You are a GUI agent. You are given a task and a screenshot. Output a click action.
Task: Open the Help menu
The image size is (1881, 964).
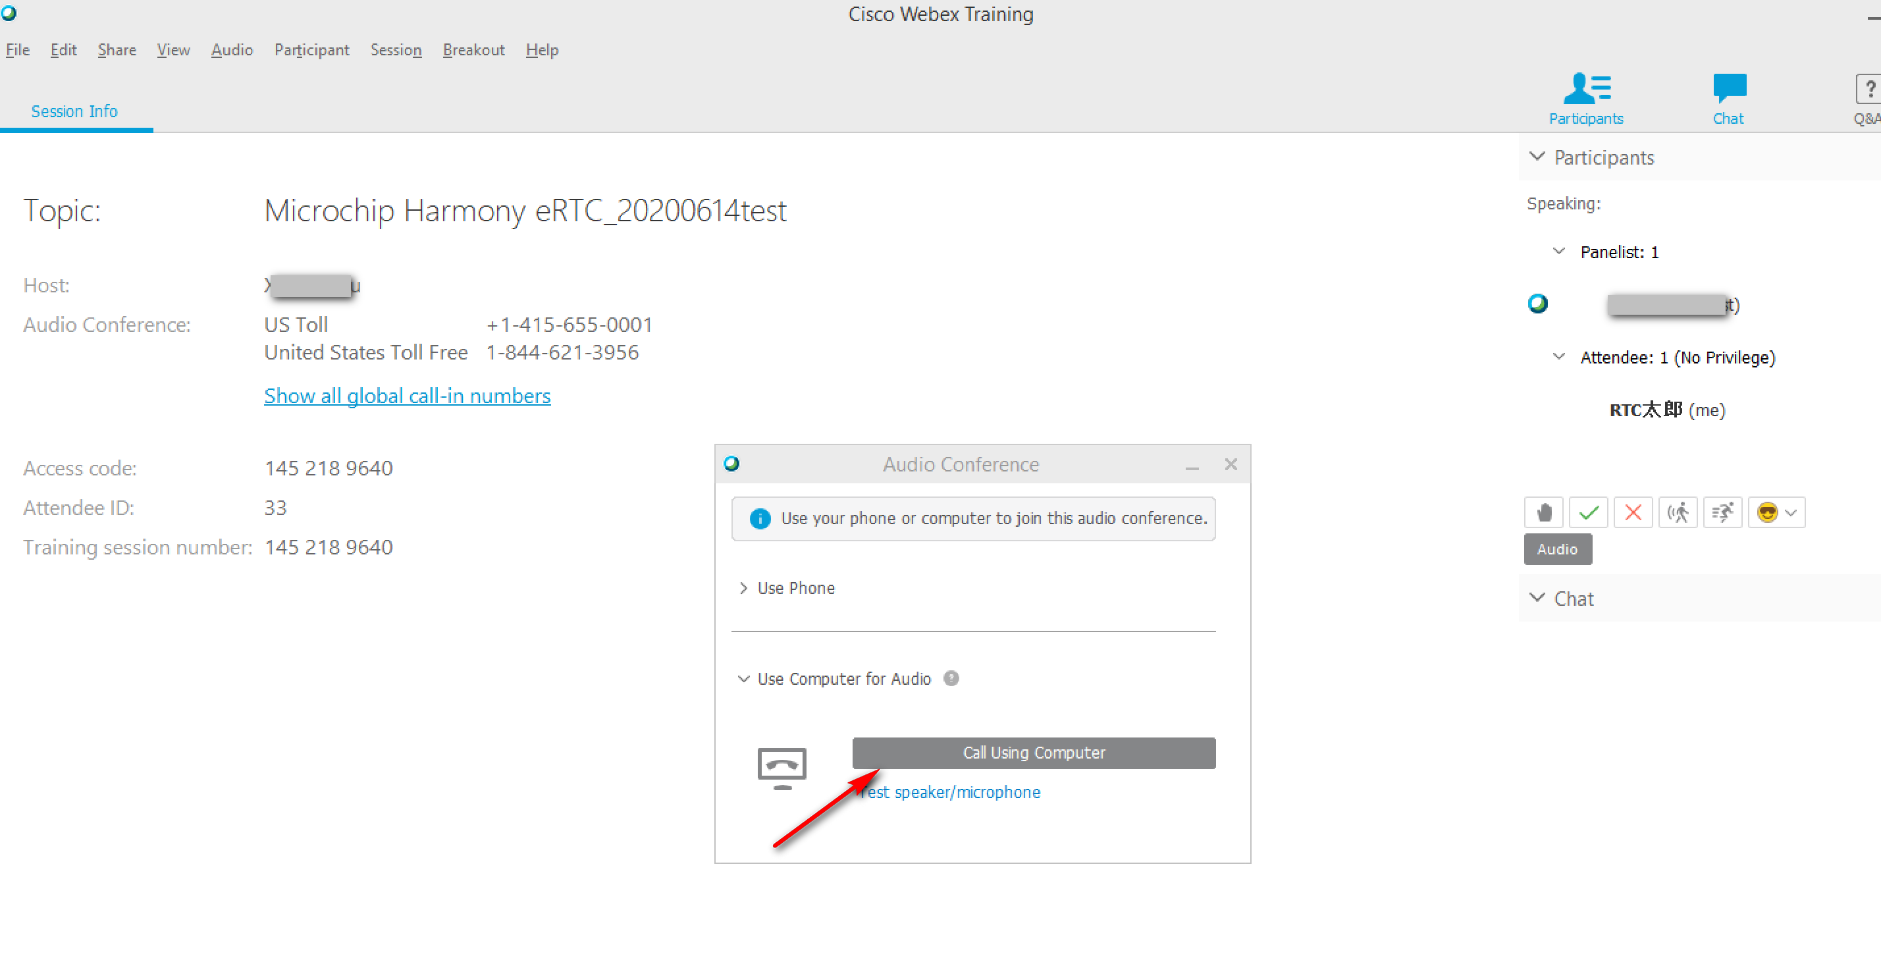pyautogui.click(x=542, y=49)
